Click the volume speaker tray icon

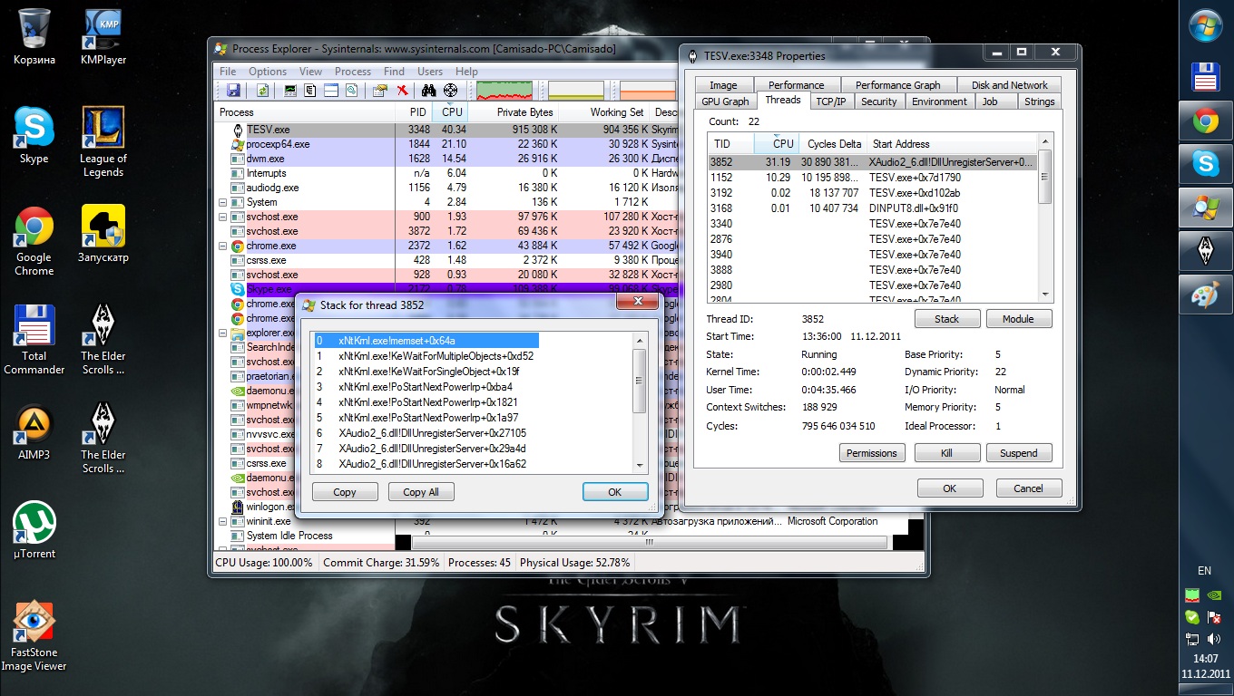point(1214,639)
